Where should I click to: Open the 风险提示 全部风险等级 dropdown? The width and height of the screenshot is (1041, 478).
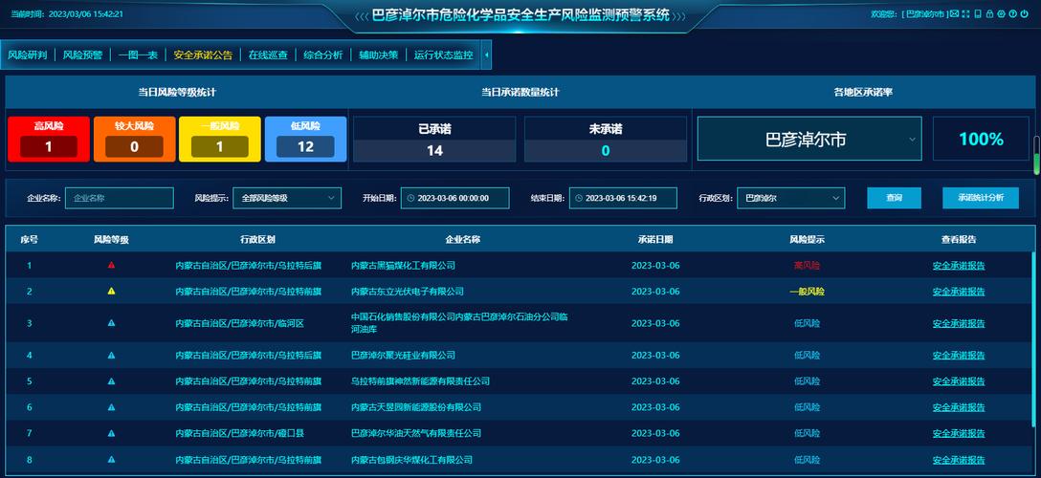coord(287,198)
